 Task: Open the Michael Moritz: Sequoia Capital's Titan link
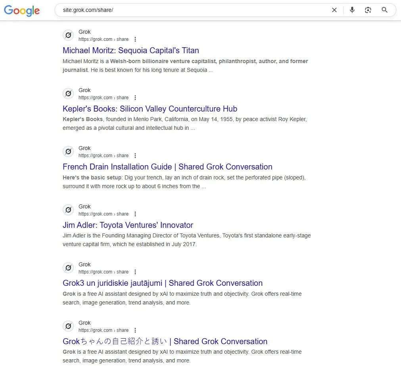[130, 50]
